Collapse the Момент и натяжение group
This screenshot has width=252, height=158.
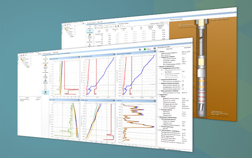coord(158,66)
